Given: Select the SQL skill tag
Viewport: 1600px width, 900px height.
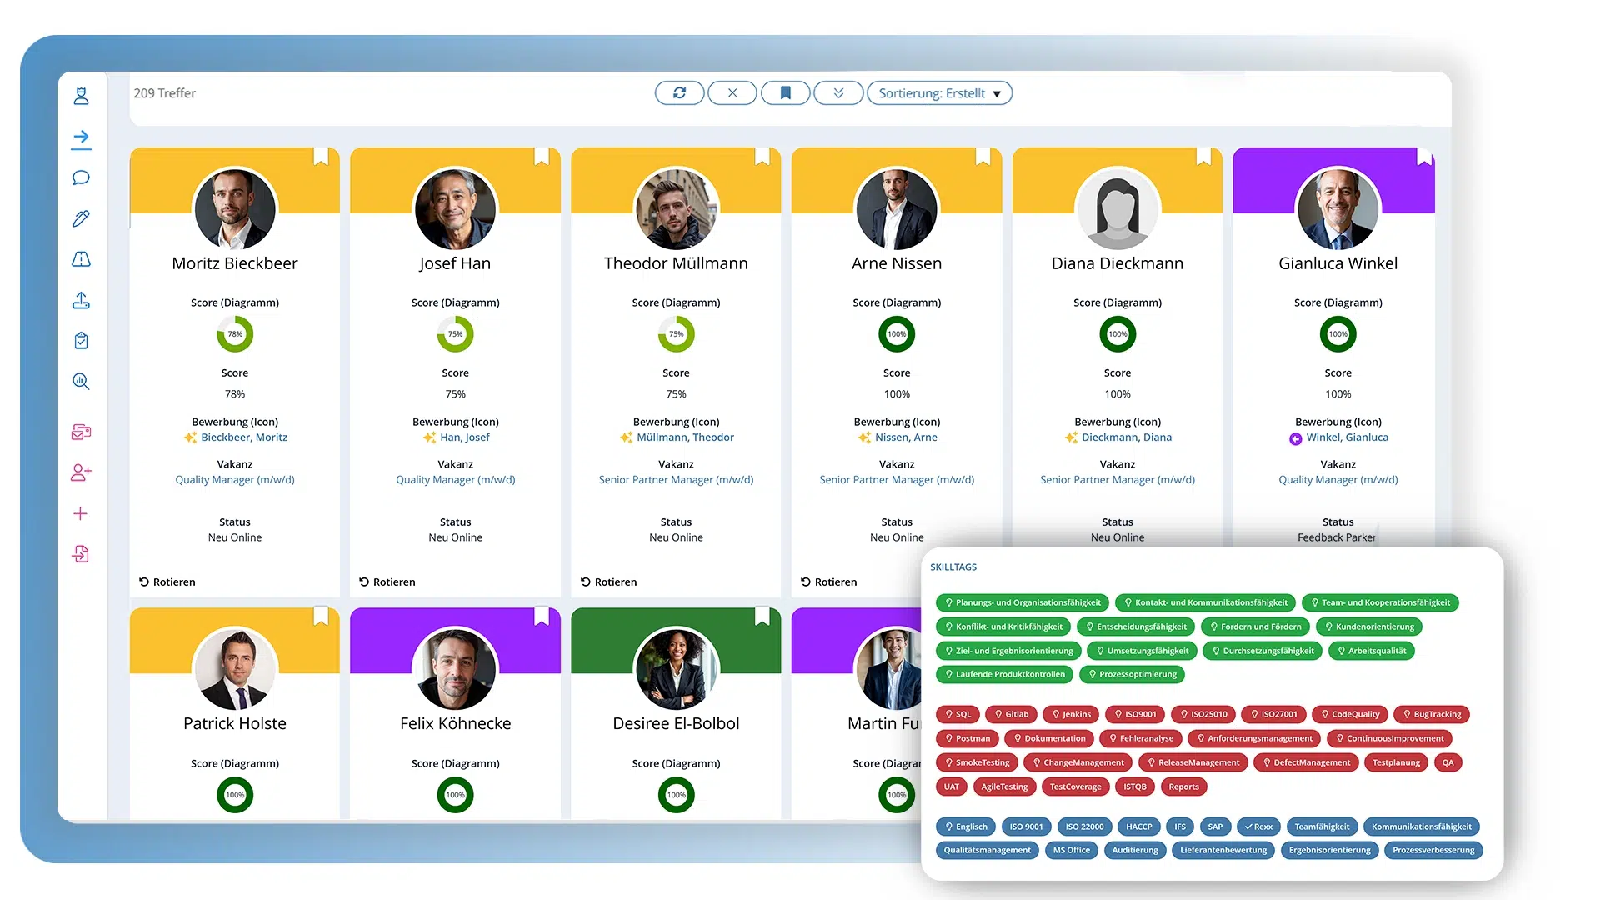Looking at the screenshot, I should pyautogui.click(x=957, y=714).
